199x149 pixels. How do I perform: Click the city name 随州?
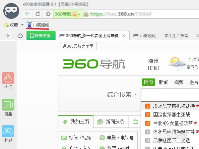(x=153, y=61)
